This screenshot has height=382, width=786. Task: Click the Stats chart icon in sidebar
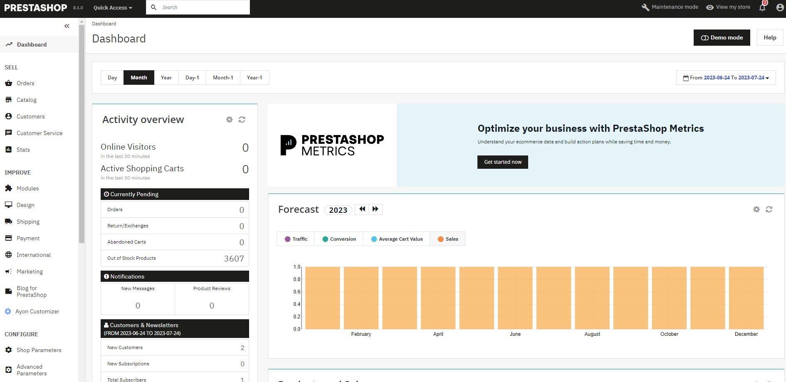(x=8, y=150)
